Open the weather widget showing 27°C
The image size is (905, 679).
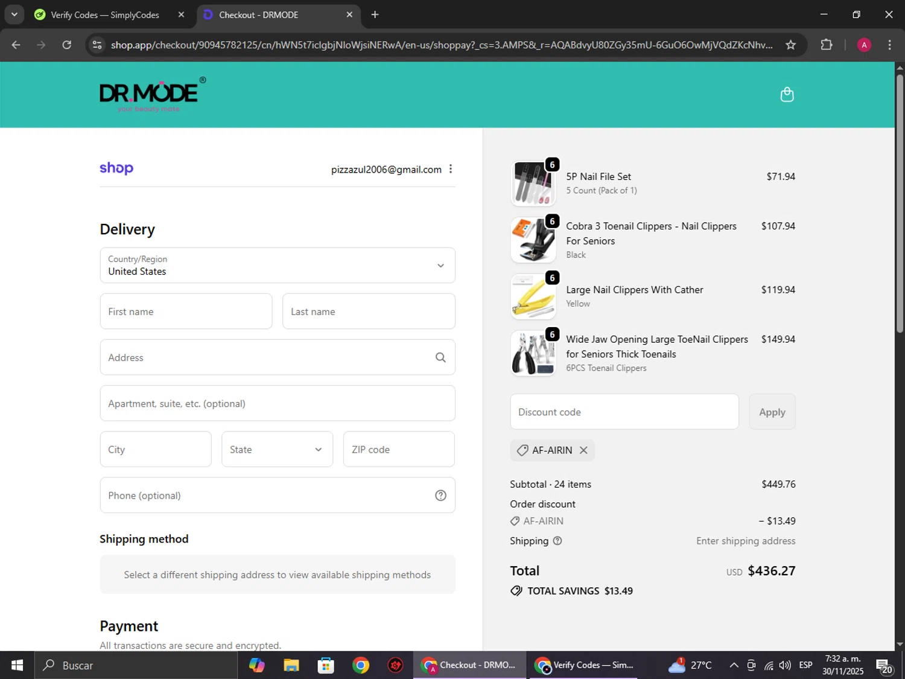690,665
